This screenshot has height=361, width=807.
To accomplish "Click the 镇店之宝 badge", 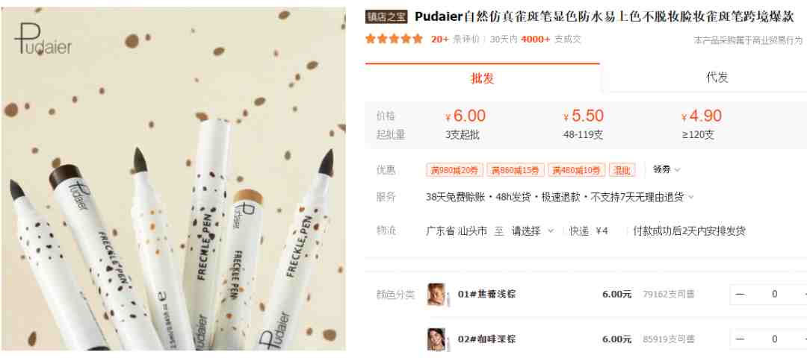I will tap(386, 17).
